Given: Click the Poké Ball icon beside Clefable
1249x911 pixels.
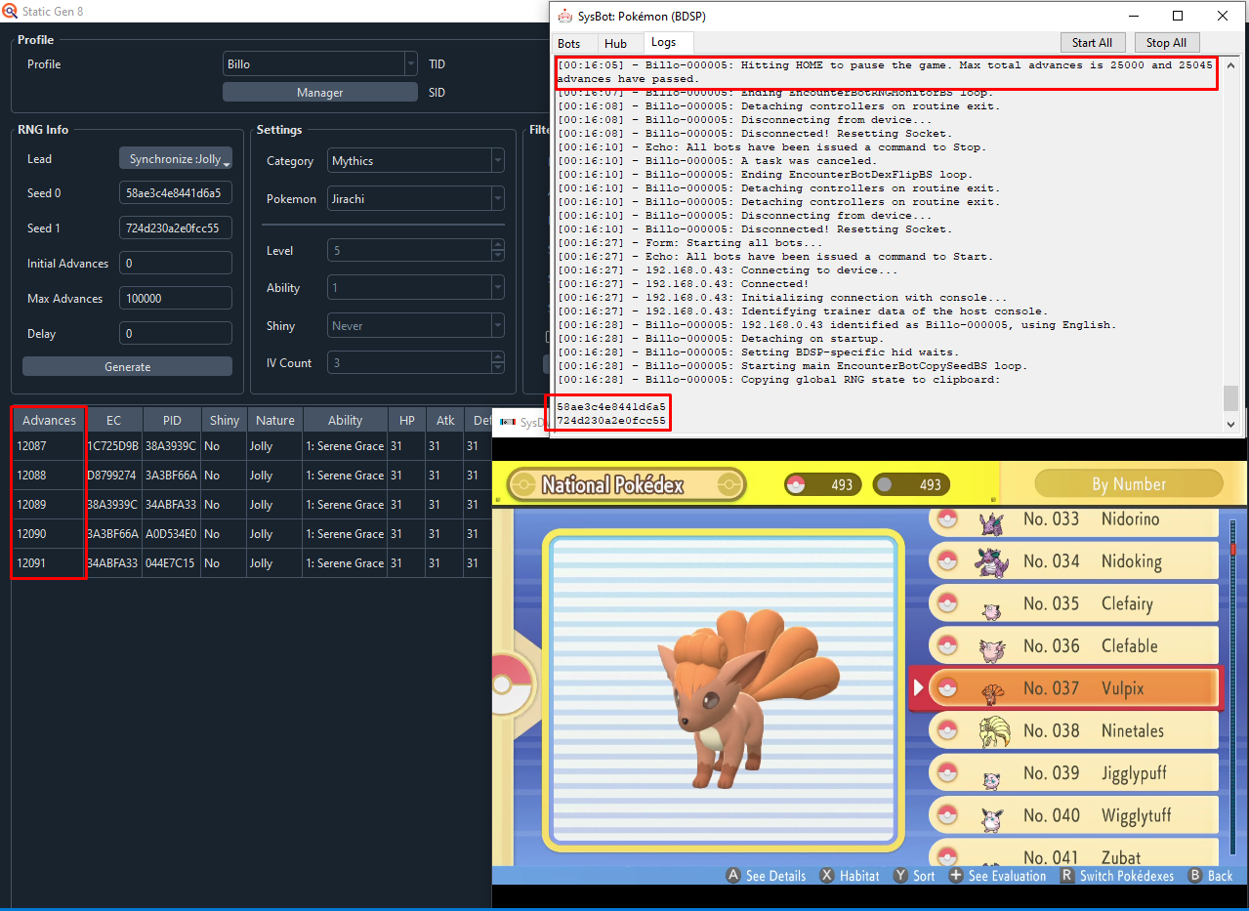Looking at the screenshot, I should [946, 645].
